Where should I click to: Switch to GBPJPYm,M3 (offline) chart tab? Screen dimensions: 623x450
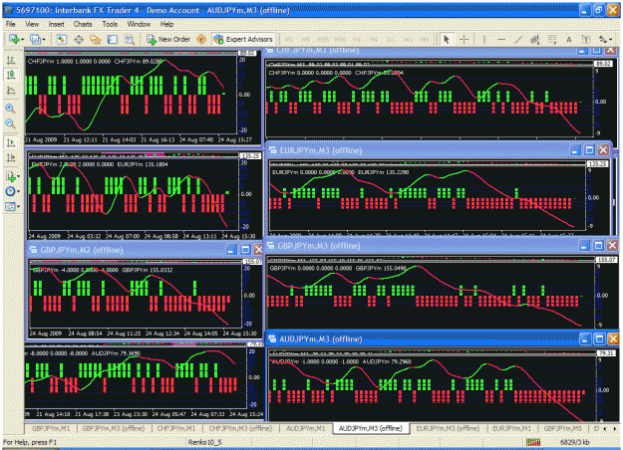pyautogui.click(x=113, y=428)
